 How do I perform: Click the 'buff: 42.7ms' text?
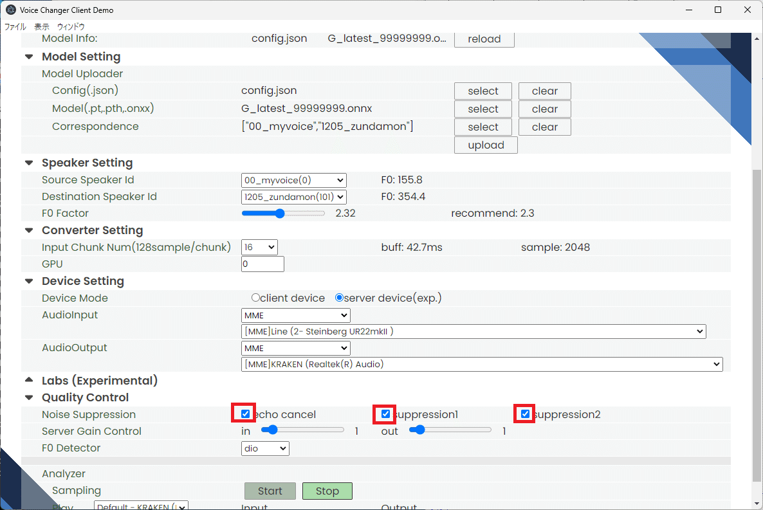412,247
